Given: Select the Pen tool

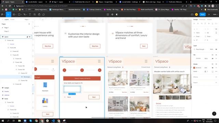Looking at the screenshot, I should (25, 14).
